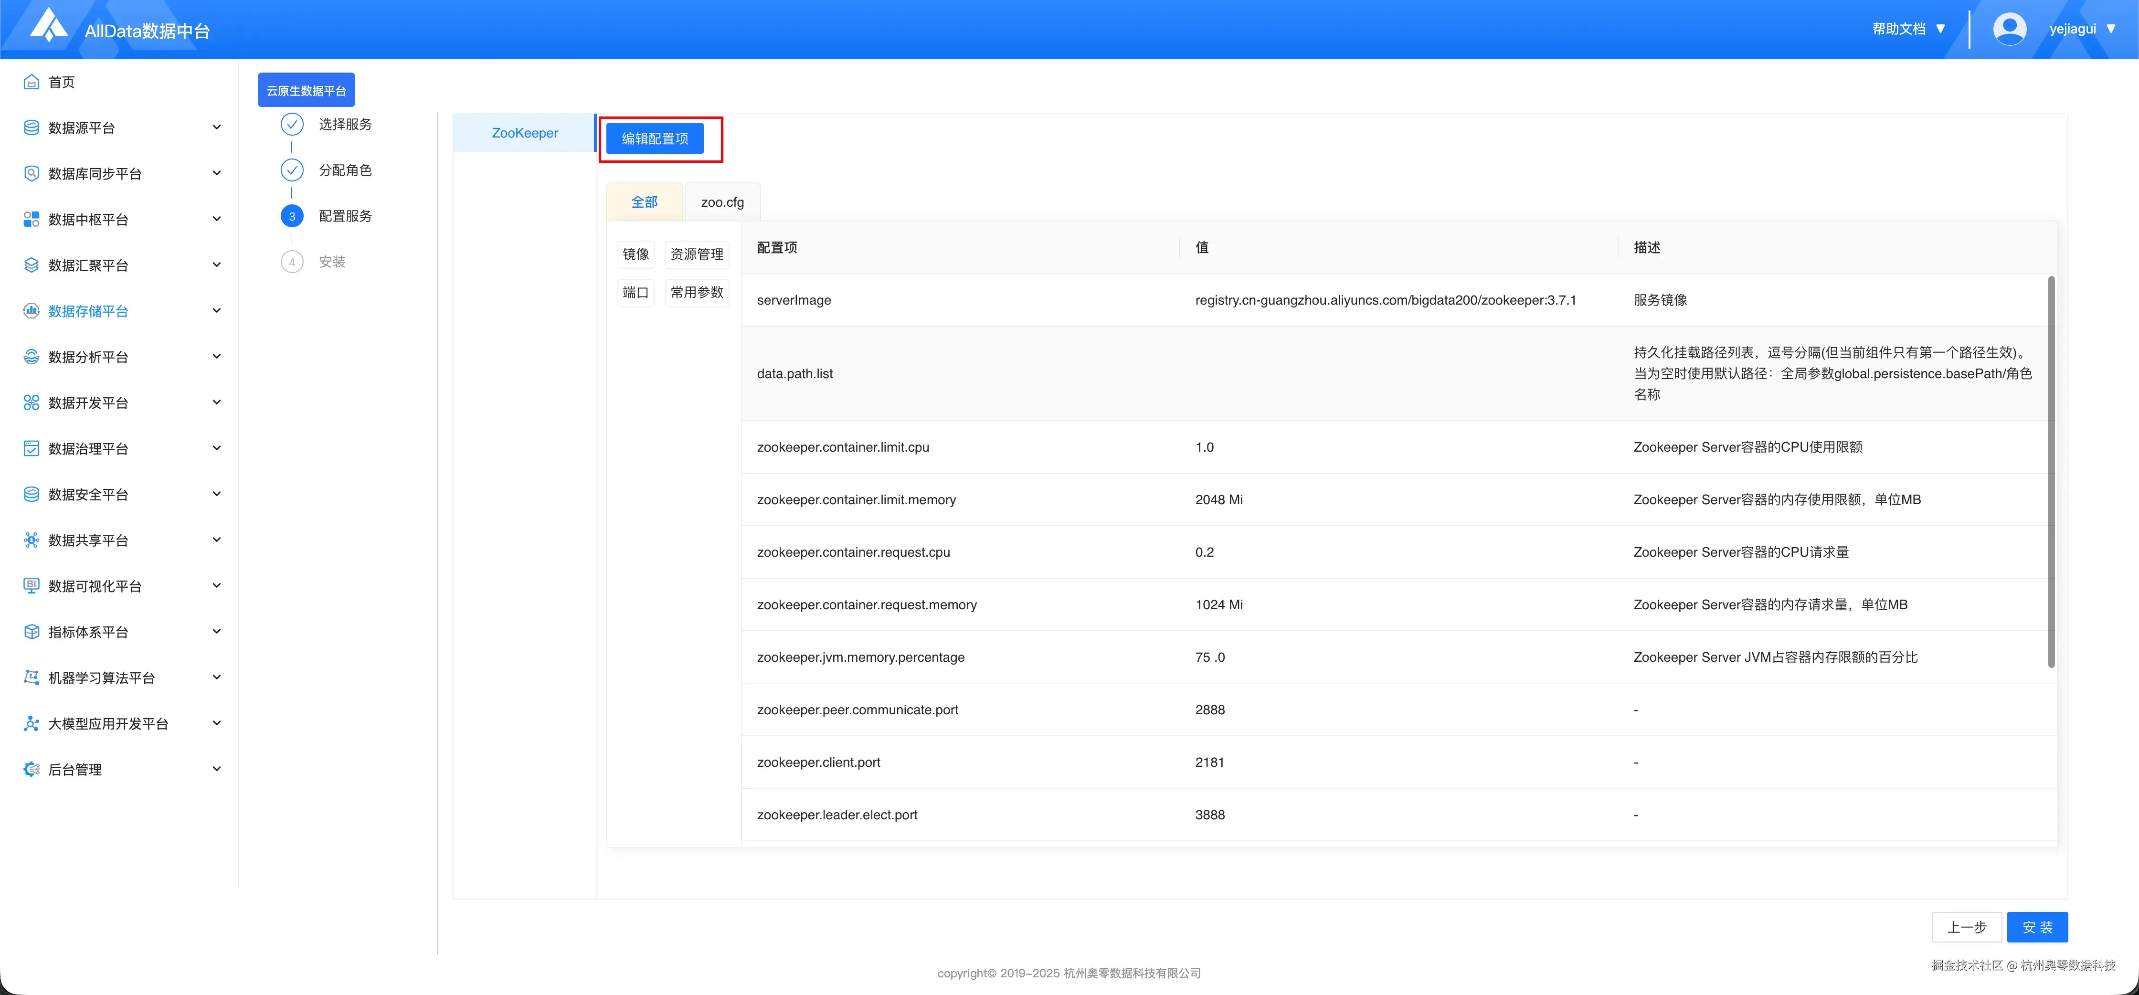Expand the 数据治理平台 menu chevron
This screenshot has width=2139, height=995.
tap(217, 448)
